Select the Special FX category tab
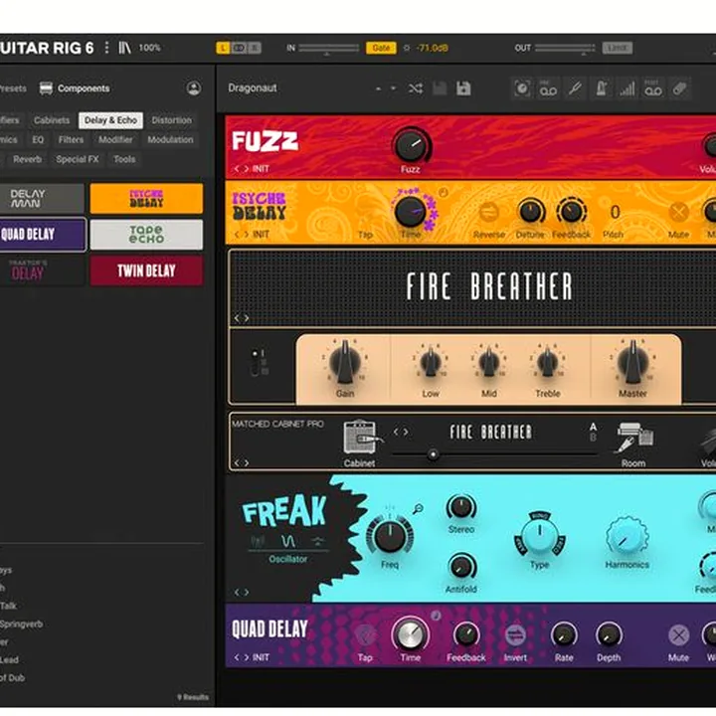The width and height of the screenshot is (716, 716). 78,159
